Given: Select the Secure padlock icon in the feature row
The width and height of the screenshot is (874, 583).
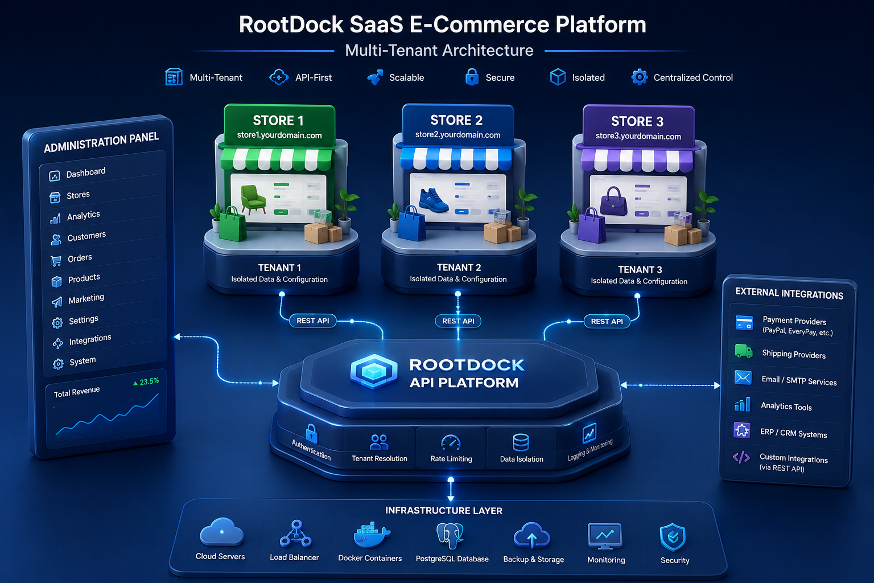Looking at the screenshot, I should pyautogui.click(x=472, y=77).
